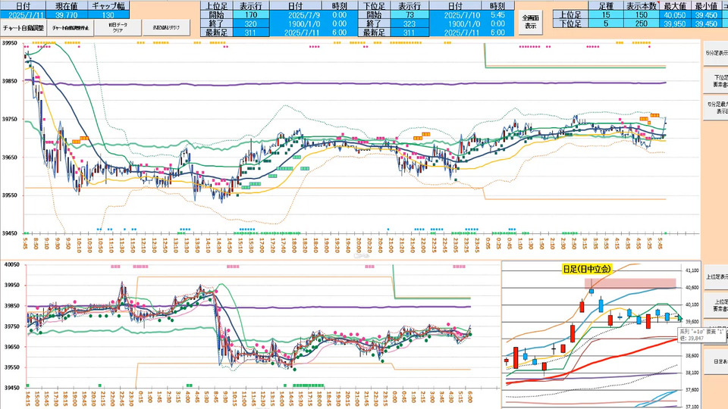The height and width of the screenshot is (409, 728).
Task: Click the 上位足 足種 cell showing 15
Action: click(x=606, y=14)
